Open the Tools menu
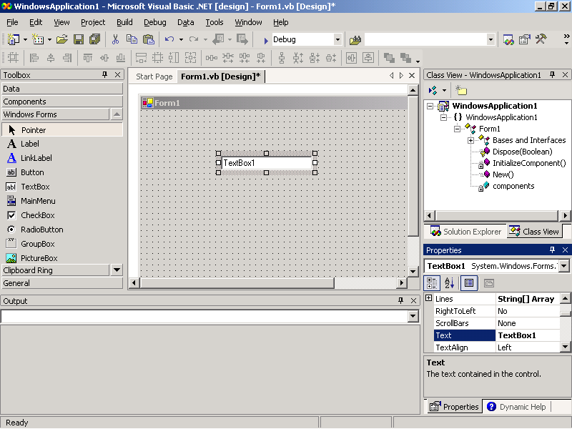 214,22
